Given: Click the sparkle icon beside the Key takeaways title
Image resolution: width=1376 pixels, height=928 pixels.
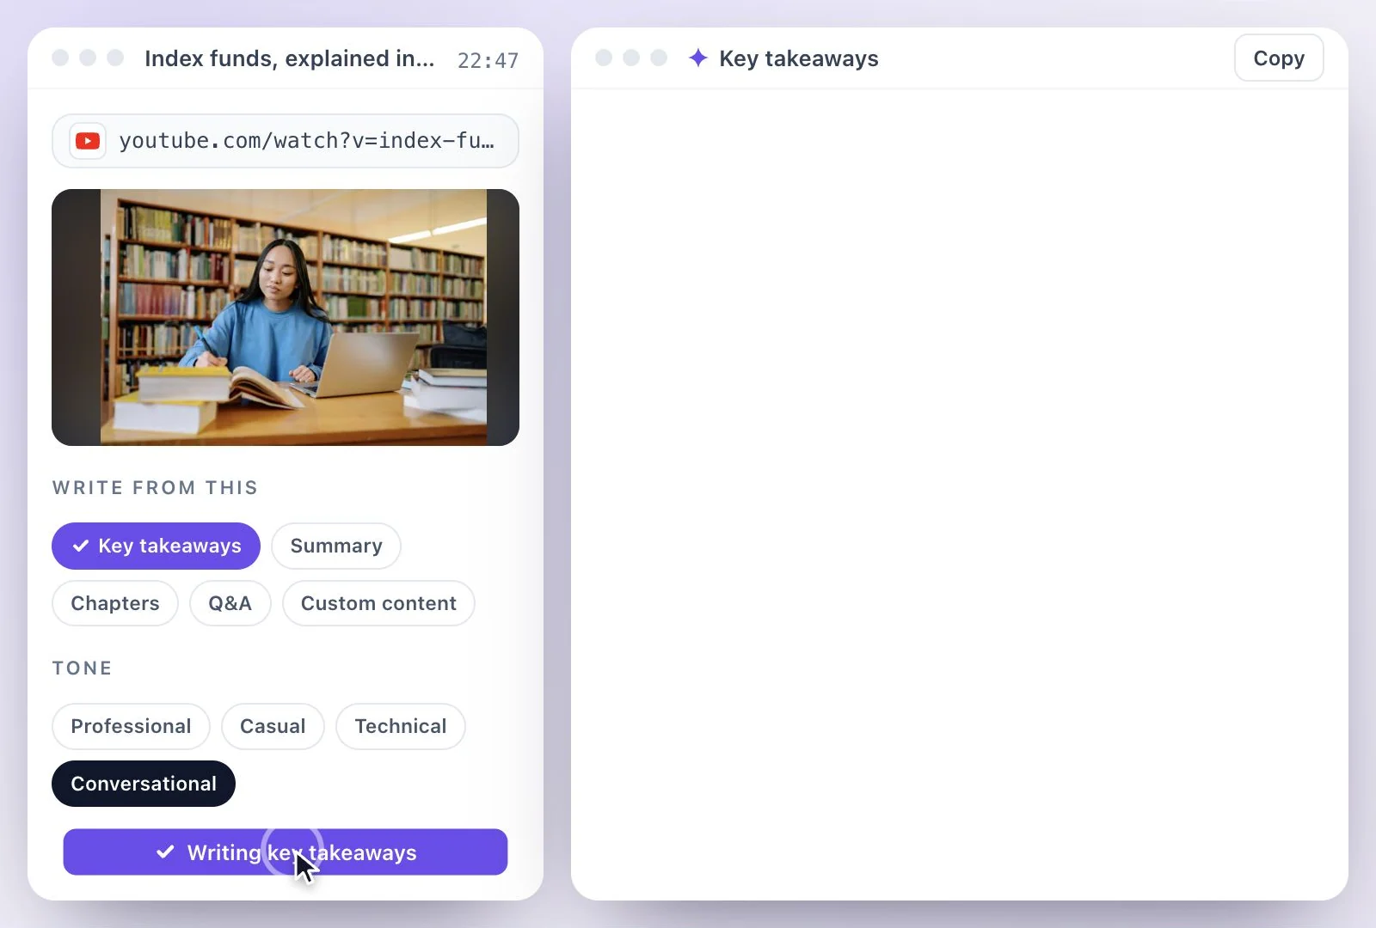Looking at the screenshot, I should click(x=698, y=58).
